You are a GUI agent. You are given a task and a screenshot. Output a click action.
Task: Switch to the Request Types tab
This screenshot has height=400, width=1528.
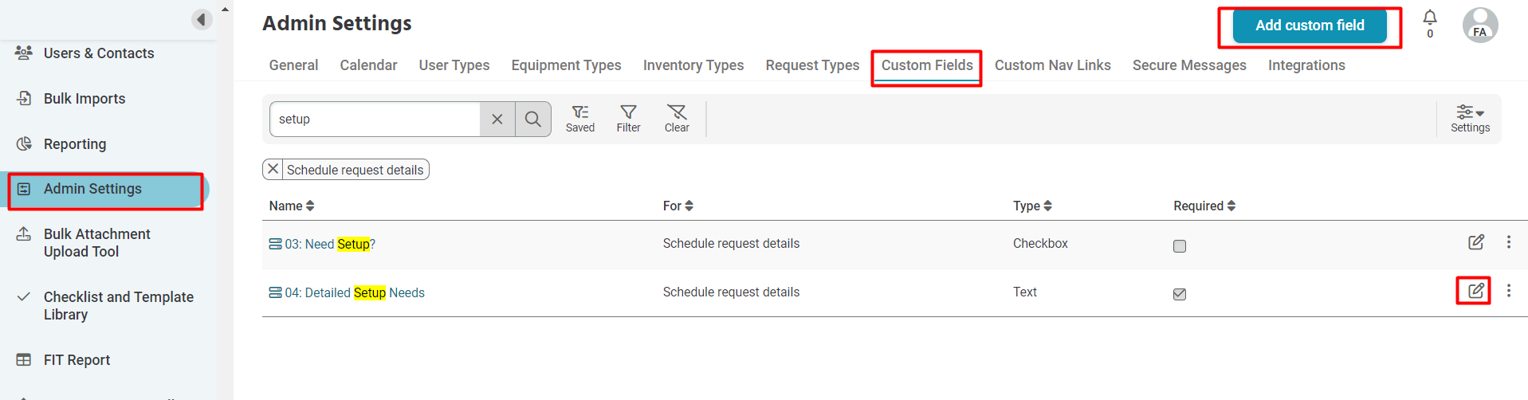812,65
